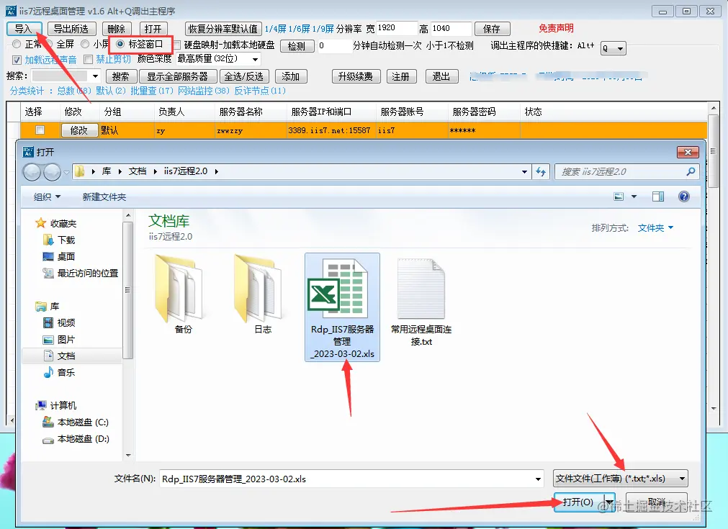The image size is (728, 529).
Task: Click the folder icon in address bar
Action: (x=79, y=171)
